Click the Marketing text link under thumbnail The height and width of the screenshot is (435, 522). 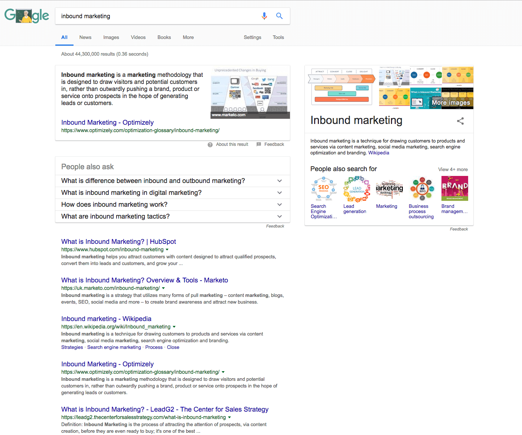tap(386, 206)
